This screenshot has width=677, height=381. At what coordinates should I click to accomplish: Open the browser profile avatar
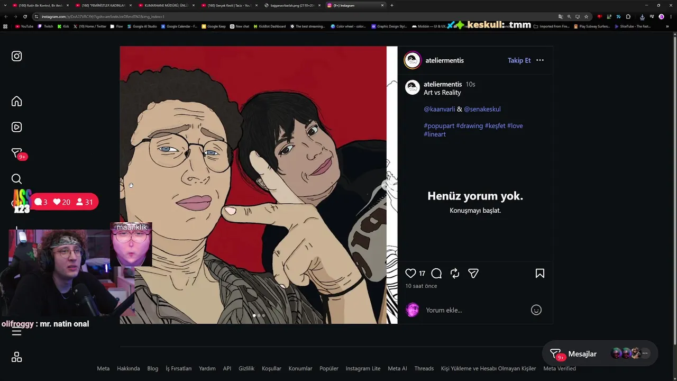661,16
